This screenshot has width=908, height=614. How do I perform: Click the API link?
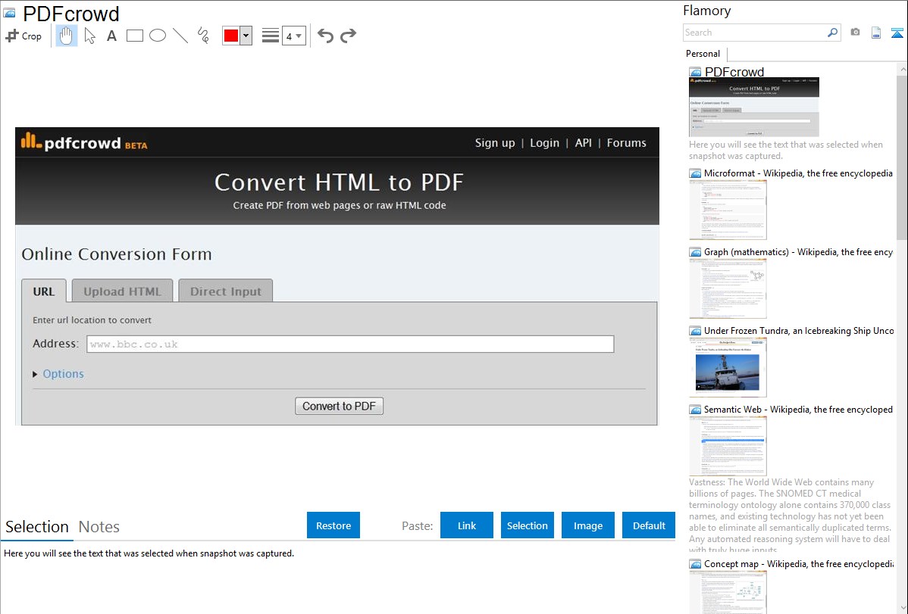tap(583, 143)
